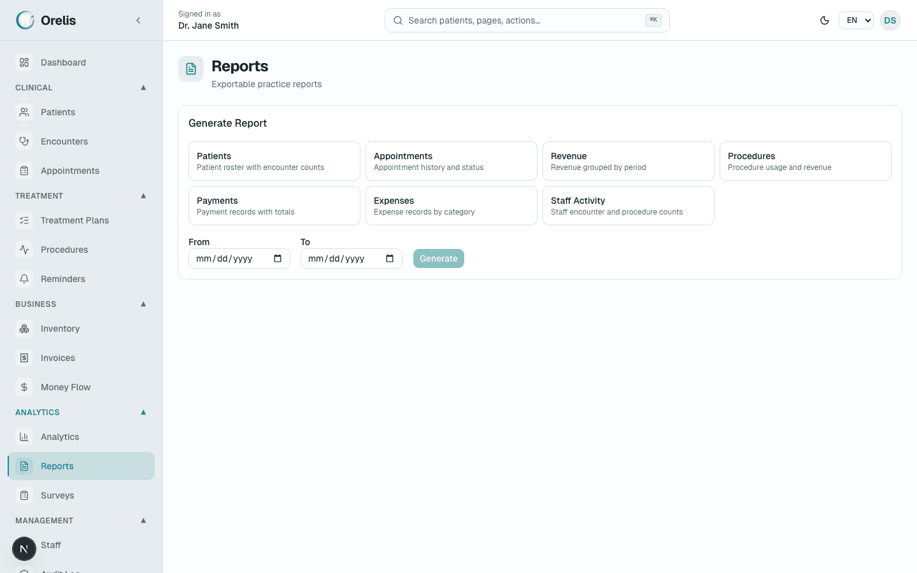Click the Reminders bell icon
The width and height of the screenshot is (917, 573).
(24, 279)
